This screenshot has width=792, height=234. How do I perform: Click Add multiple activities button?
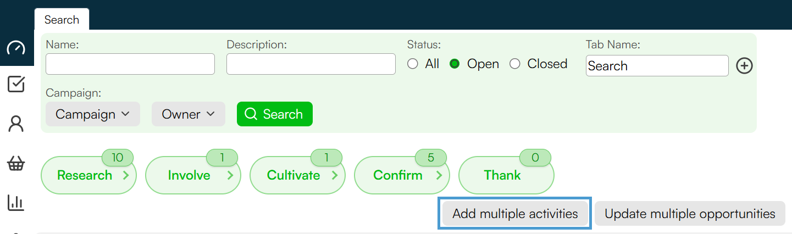pos(515,214)
